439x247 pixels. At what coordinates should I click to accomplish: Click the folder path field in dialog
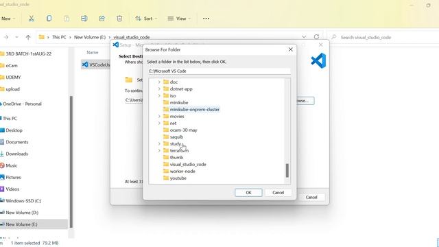[219, 71]
